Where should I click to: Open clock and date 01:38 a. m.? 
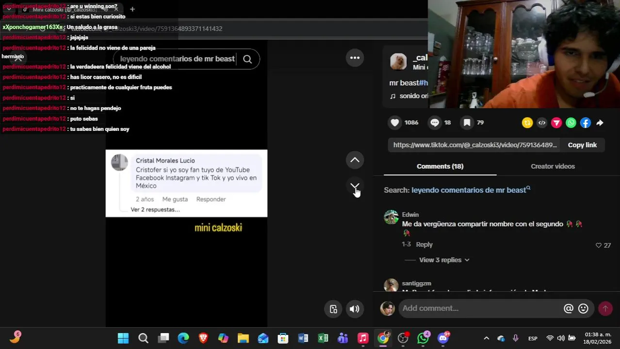[x=598, y=338]
